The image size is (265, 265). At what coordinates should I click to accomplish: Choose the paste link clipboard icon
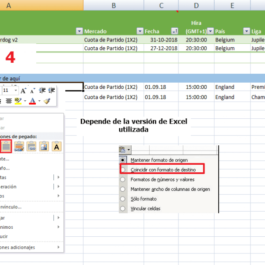pos(31,146)
